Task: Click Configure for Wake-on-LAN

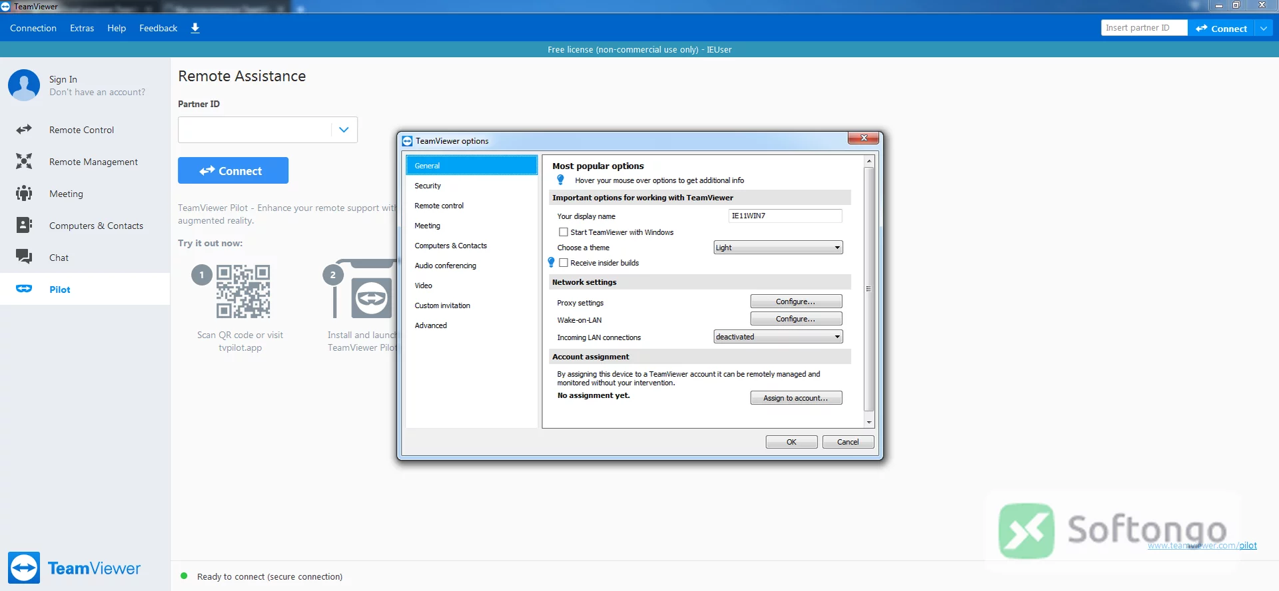Action: tap(796, 319)
